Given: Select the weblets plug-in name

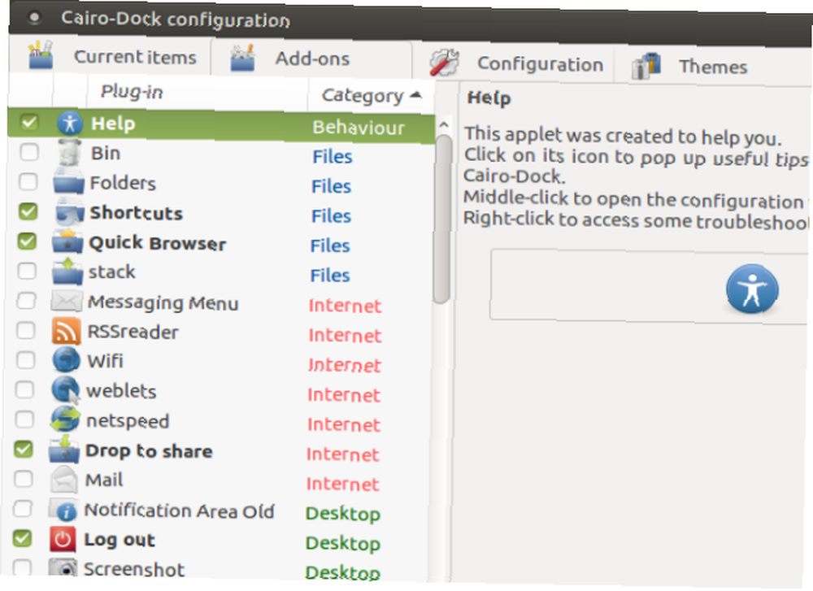Looking at the screenshot, I should 121,391.
